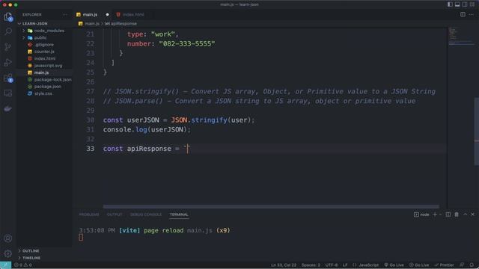Open the Explorer view in activity bar
Screen dimensions: 479x269
coord(8,16)
